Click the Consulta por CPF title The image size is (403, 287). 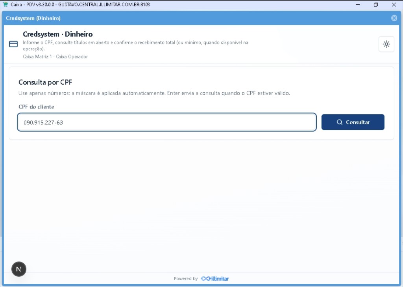click(x=45, y=82)
